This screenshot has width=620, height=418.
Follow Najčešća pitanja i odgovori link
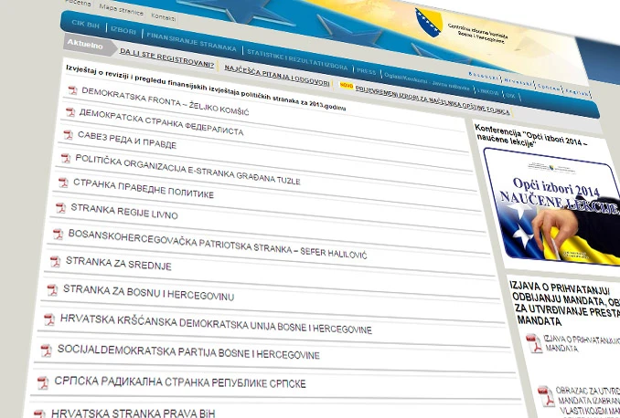tap(277, 76)
